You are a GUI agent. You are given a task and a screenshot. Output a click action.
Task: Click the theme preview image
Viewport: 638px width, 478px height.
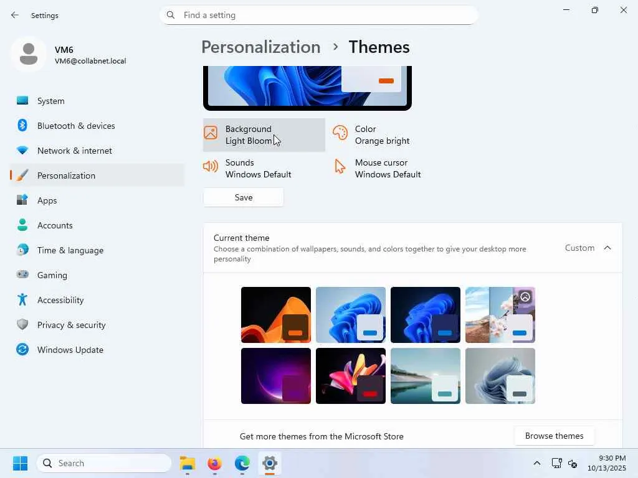pyautogui.click(x=307, y=88)
